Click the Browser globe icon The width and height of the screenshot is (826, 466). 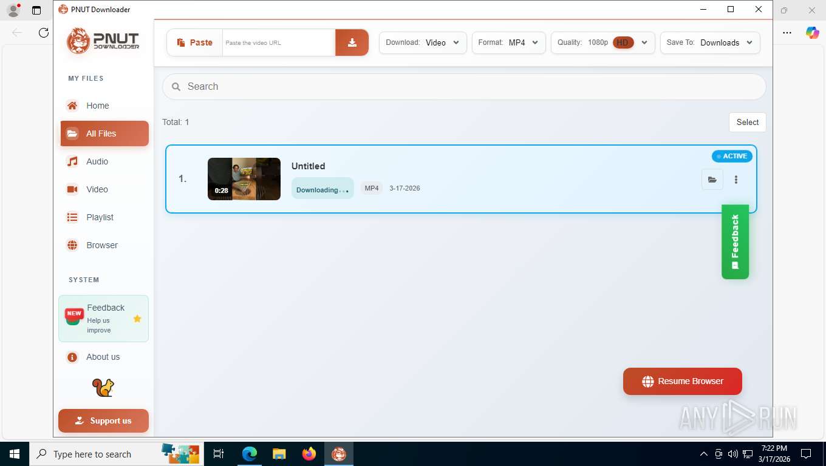point(72,245)
